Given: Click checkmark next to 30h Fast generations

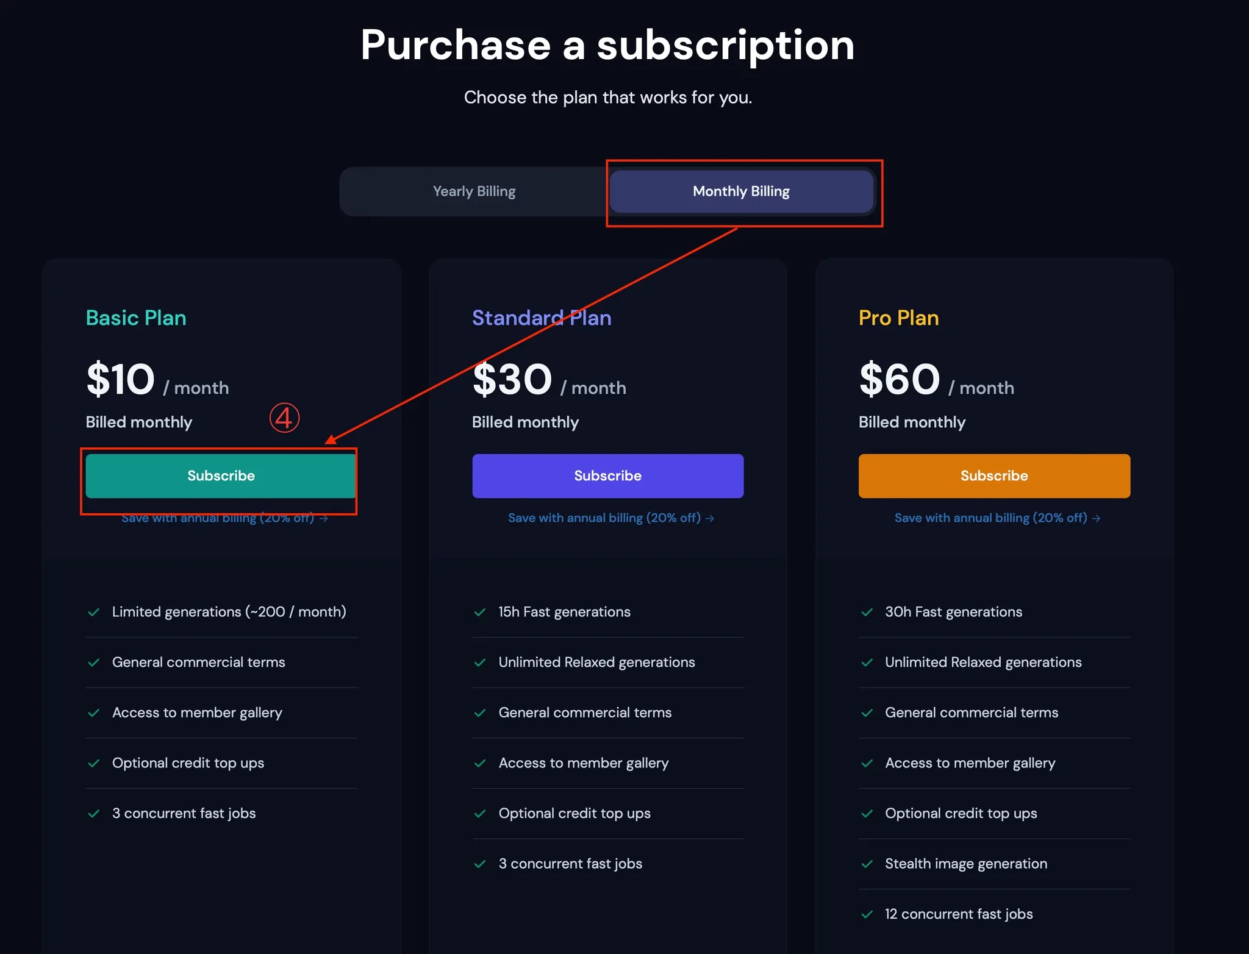Looking at the screenshot, I should click(867, 612).
